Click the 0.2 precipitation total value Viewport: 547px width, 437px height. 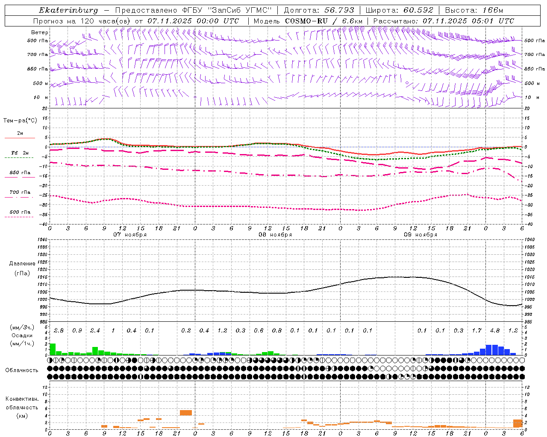tap(186, 330)
